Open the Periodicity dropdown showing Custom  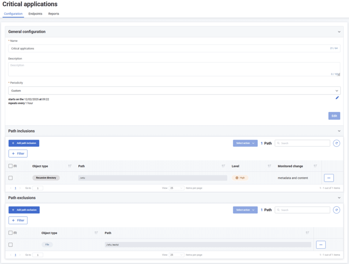[174, 91]
